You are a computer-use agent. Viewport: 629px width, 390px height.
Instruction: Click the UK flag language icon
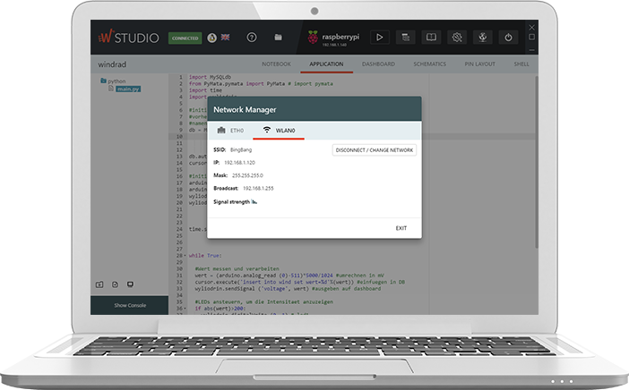pos(224,38)
